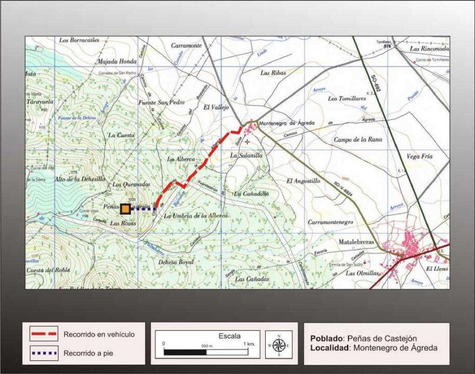Click the '500 m.' scale label
The image size is (475, 374).
pyautogui.click(x=207, y=346)
